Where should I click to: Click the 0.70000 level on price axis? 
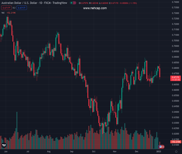(x=176, y=46)
